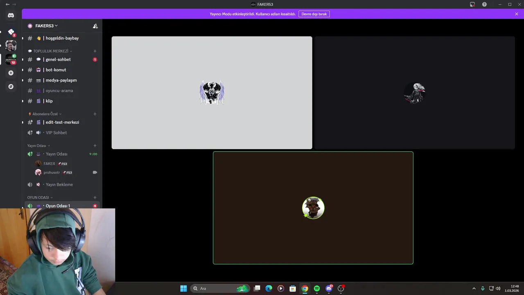Open Microsoft Store from taskbar

coord(293,288)
